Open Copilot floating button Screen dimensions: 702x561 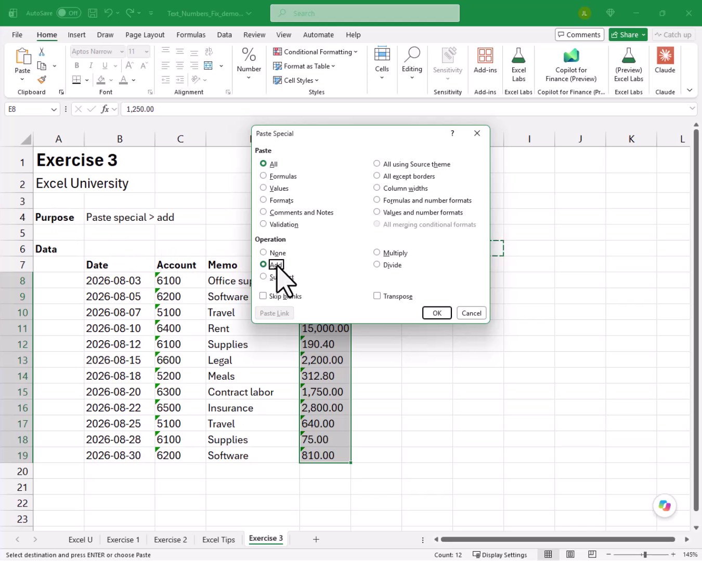pos(665,505)
